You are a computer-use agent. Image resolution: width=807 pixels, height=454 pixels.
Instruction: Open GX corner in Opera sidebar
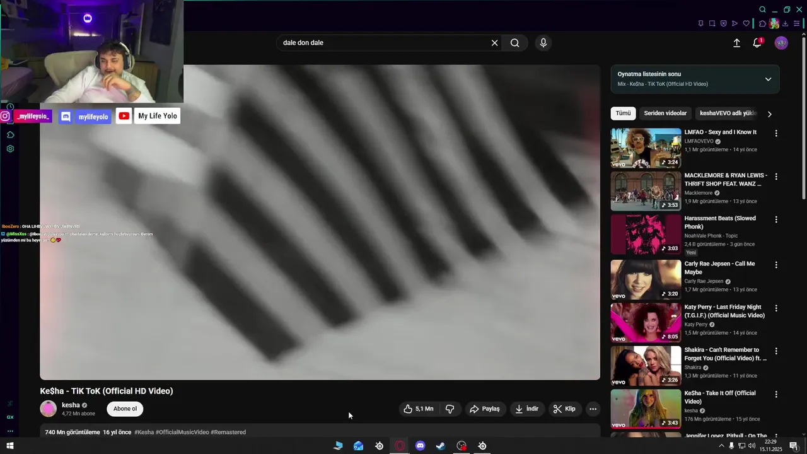point(10,417)
